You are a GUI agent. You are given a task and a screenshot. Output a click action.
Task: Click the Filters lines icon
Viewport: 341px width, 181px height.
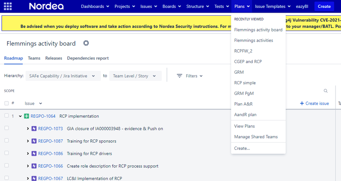coord(180,76)
